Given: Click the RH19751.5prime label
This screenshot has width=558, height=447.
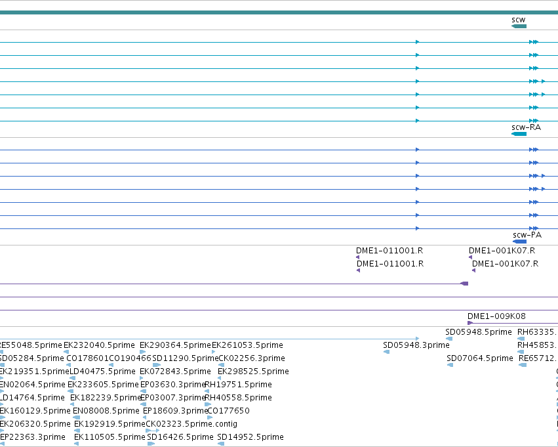Looking at the screenshot, I should pos(239,385).
